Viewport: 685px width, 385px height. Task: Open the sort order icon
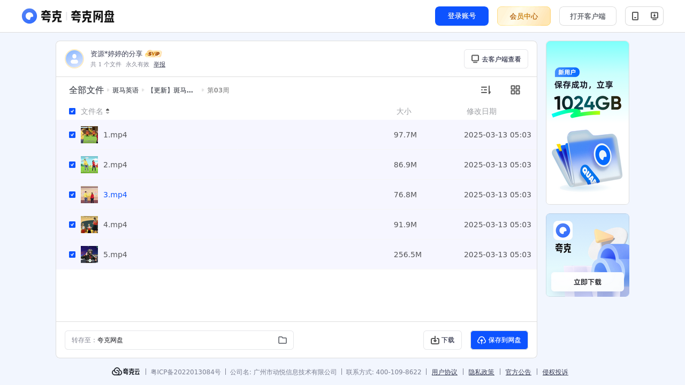485,90
